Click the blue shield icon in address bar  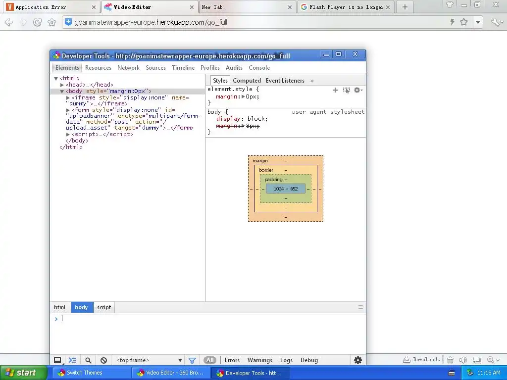click(x=68, y=22)
